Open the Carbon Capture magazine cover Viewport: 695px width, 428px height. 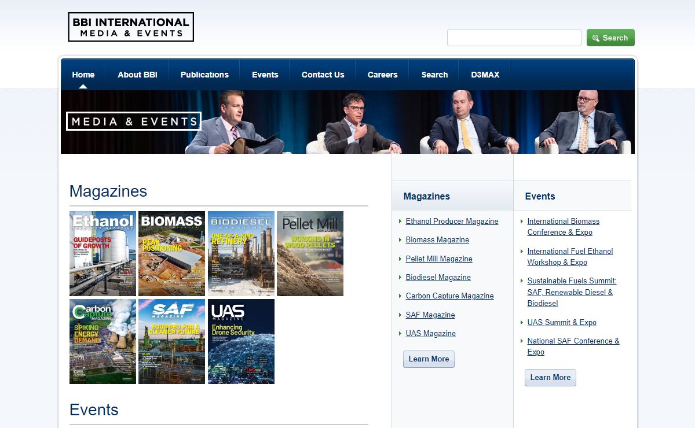point(103,341)
